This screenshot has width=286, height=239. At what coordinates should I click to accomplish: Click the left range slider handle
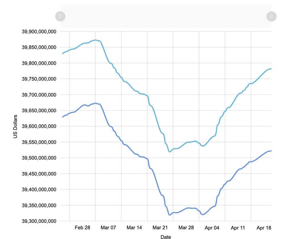tap(60, 17)
